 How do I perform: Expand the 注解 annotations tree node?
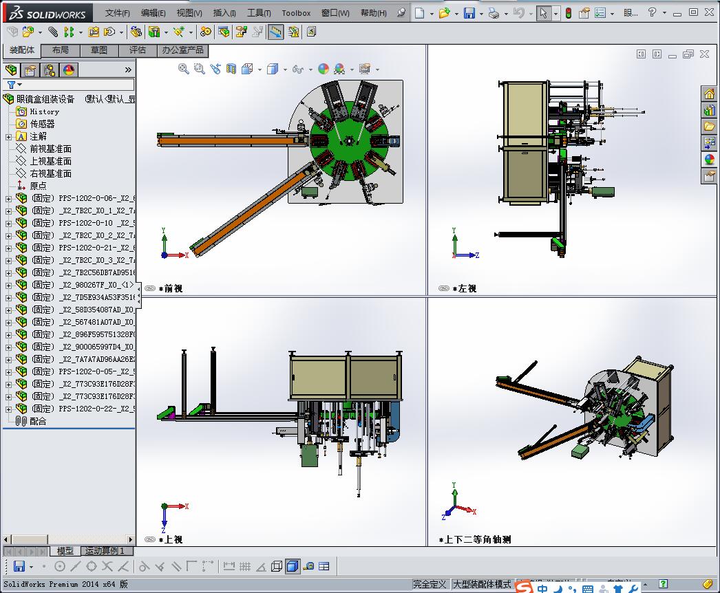(x=8, y=137)
